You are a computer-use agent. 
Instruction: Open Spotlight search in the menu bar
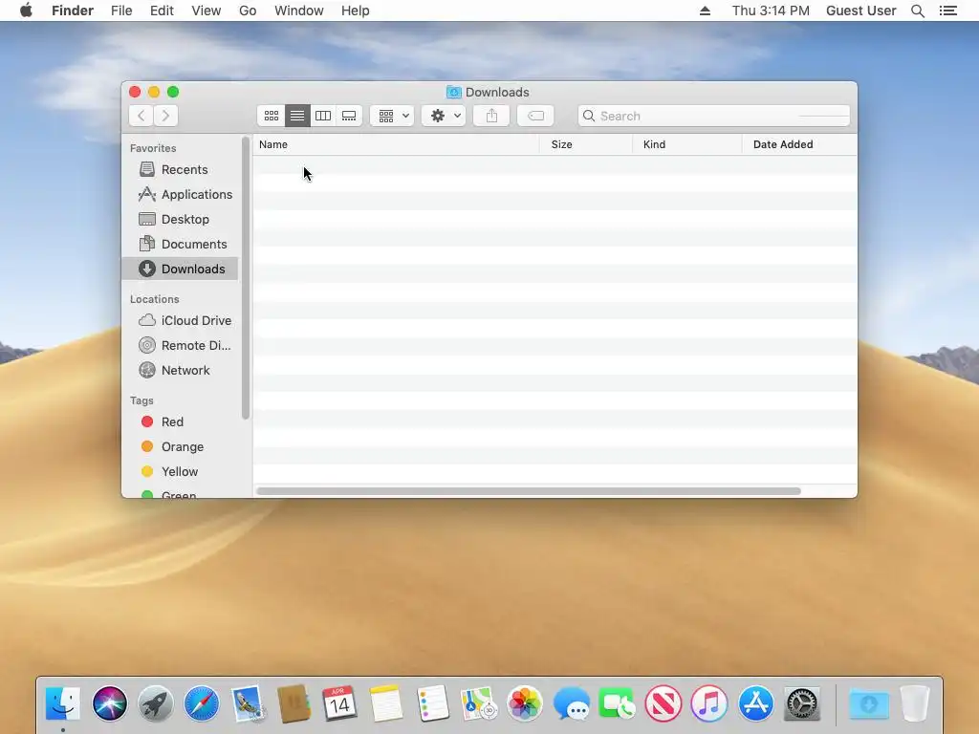point(917,11)
